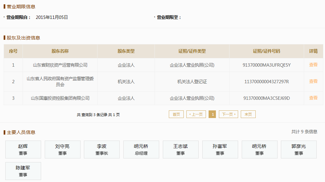Click 李波 董事长 card
This screenshot has width=325, height=182.
tap(102, 150)
